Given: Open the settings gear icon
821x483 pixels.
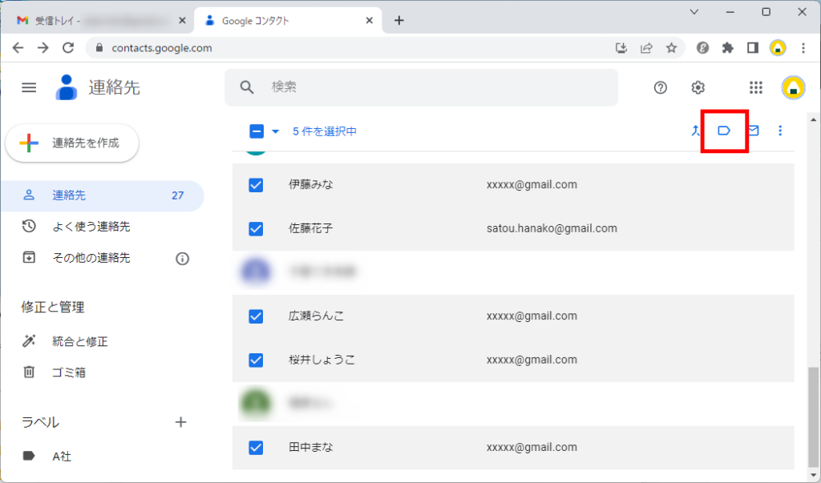Looking at the screenshot, I should pyautogui.click(x=698, y=88).
